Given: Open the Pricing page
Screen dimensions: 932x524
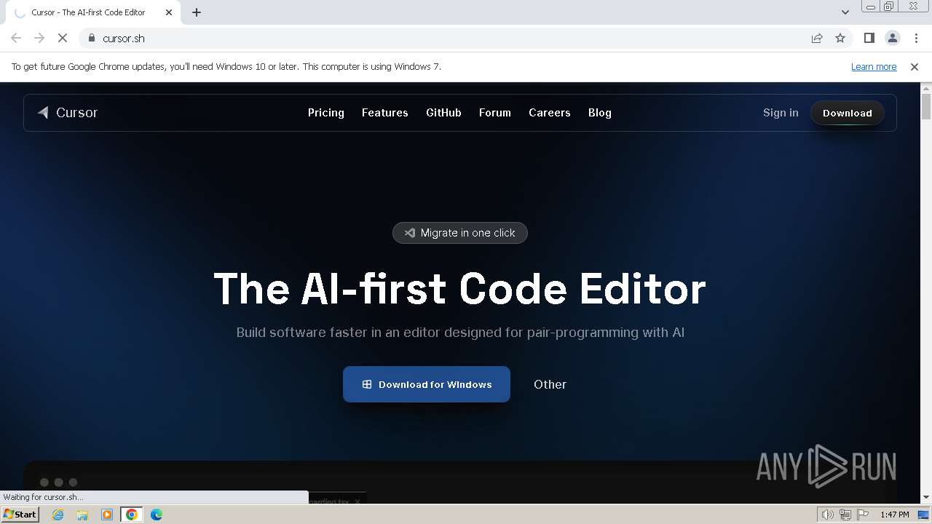Looking at the screenshot, I should point(325,113).
